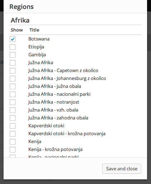Uncheck the Botswana checkbox
The height and width of the screenshot is (184, 151).
click(13, 39)
